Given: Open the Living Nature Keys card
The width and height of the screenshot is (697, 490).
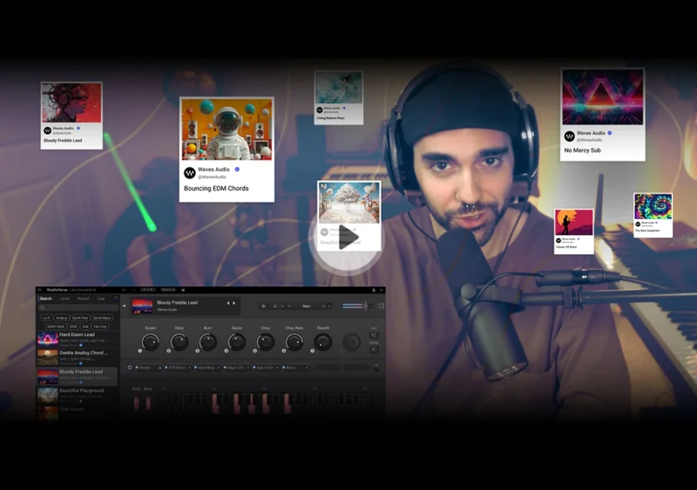Looking at the screenshot, I should (339, 97).
